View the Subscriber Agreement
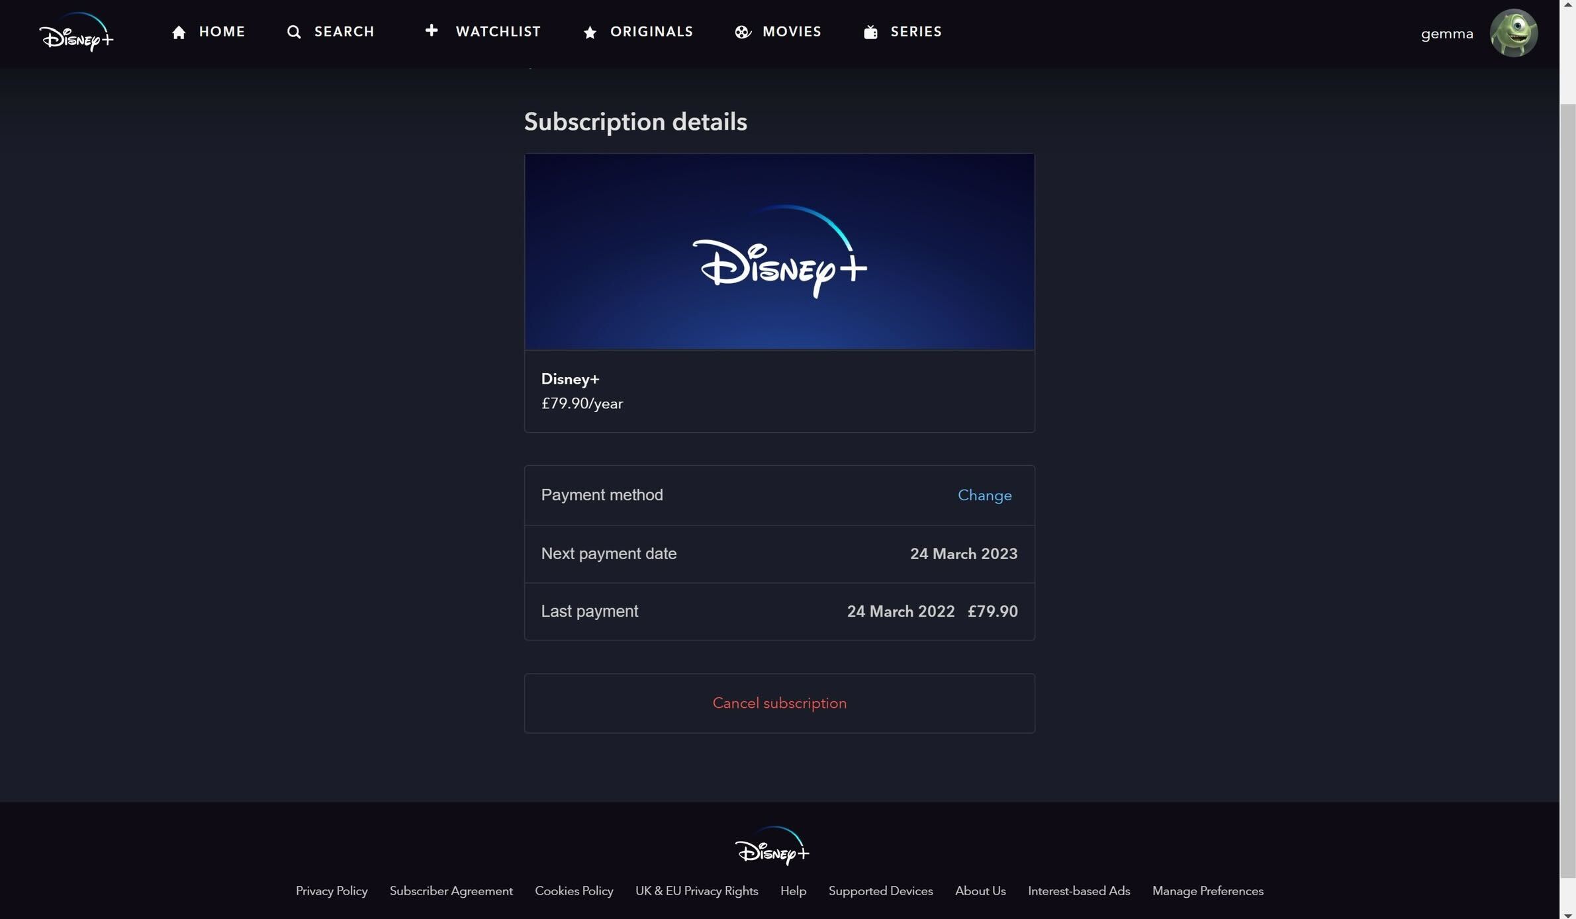1576x919 pixels. tap(451, 891)
